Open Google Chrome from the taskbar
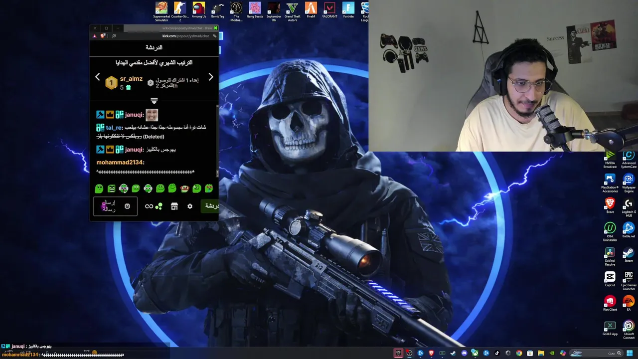 tap(519, 353)
